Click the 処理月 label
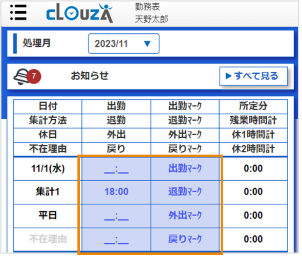Screen dimensions: 302x258 point(37,43)
